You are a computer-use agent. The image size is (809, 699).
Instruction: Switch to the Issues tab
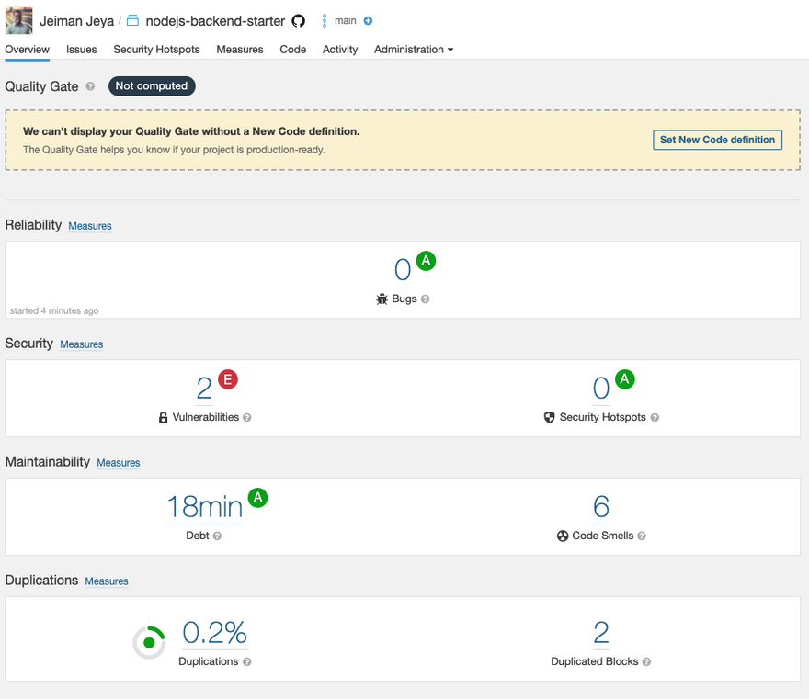click(82, 50)
